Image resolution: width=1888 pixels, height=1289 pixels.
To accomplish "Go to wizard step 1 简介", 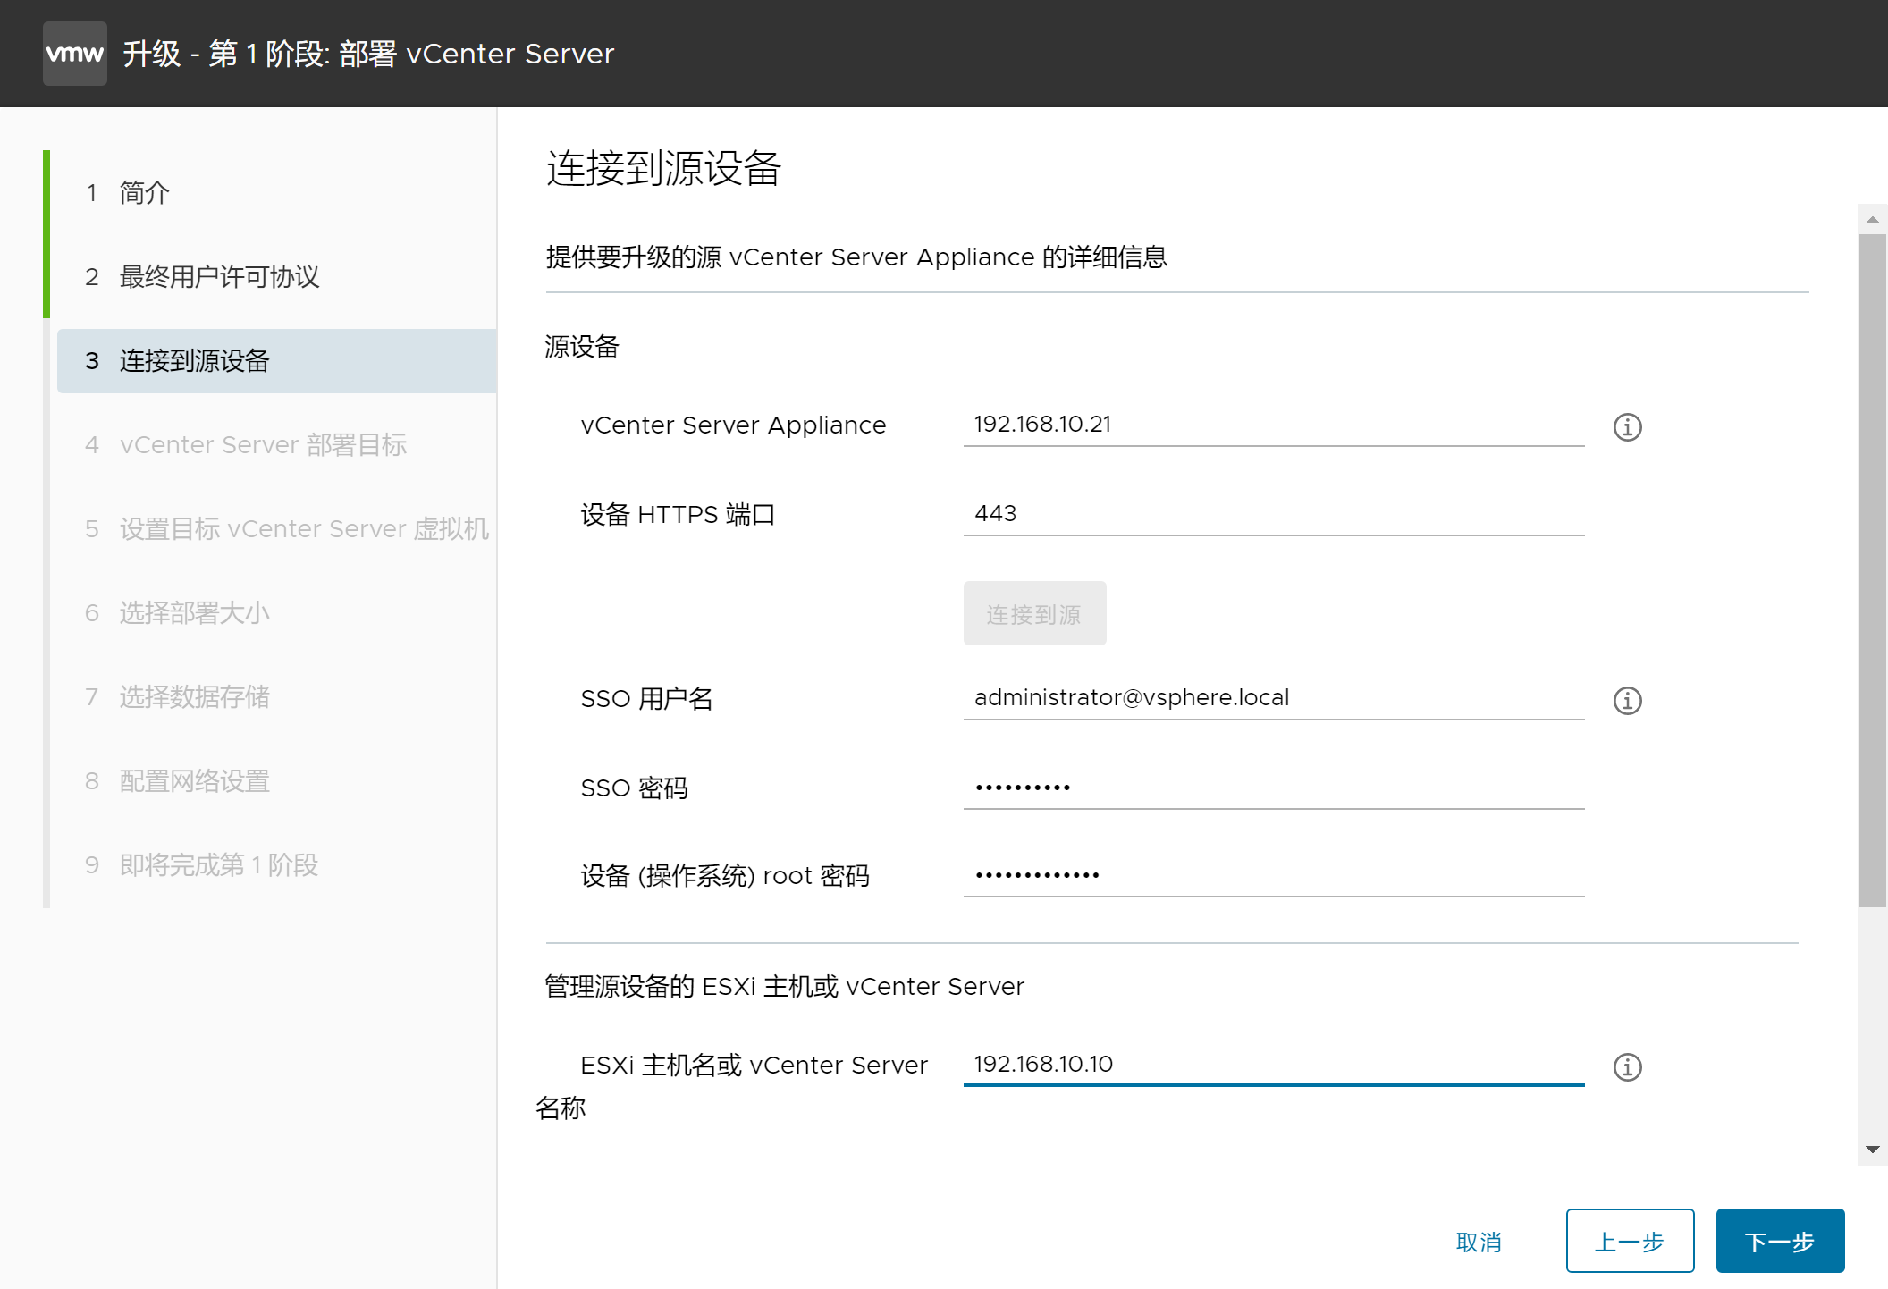I will [277, 193].
